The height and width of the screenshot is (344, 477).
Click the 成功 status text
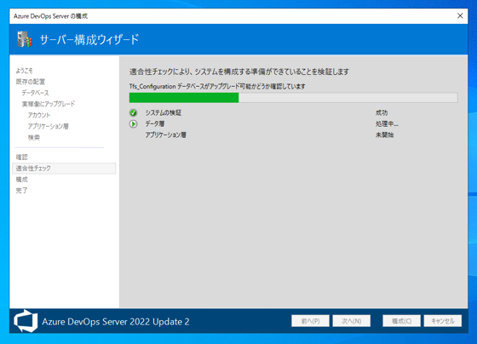pos(382,113)
